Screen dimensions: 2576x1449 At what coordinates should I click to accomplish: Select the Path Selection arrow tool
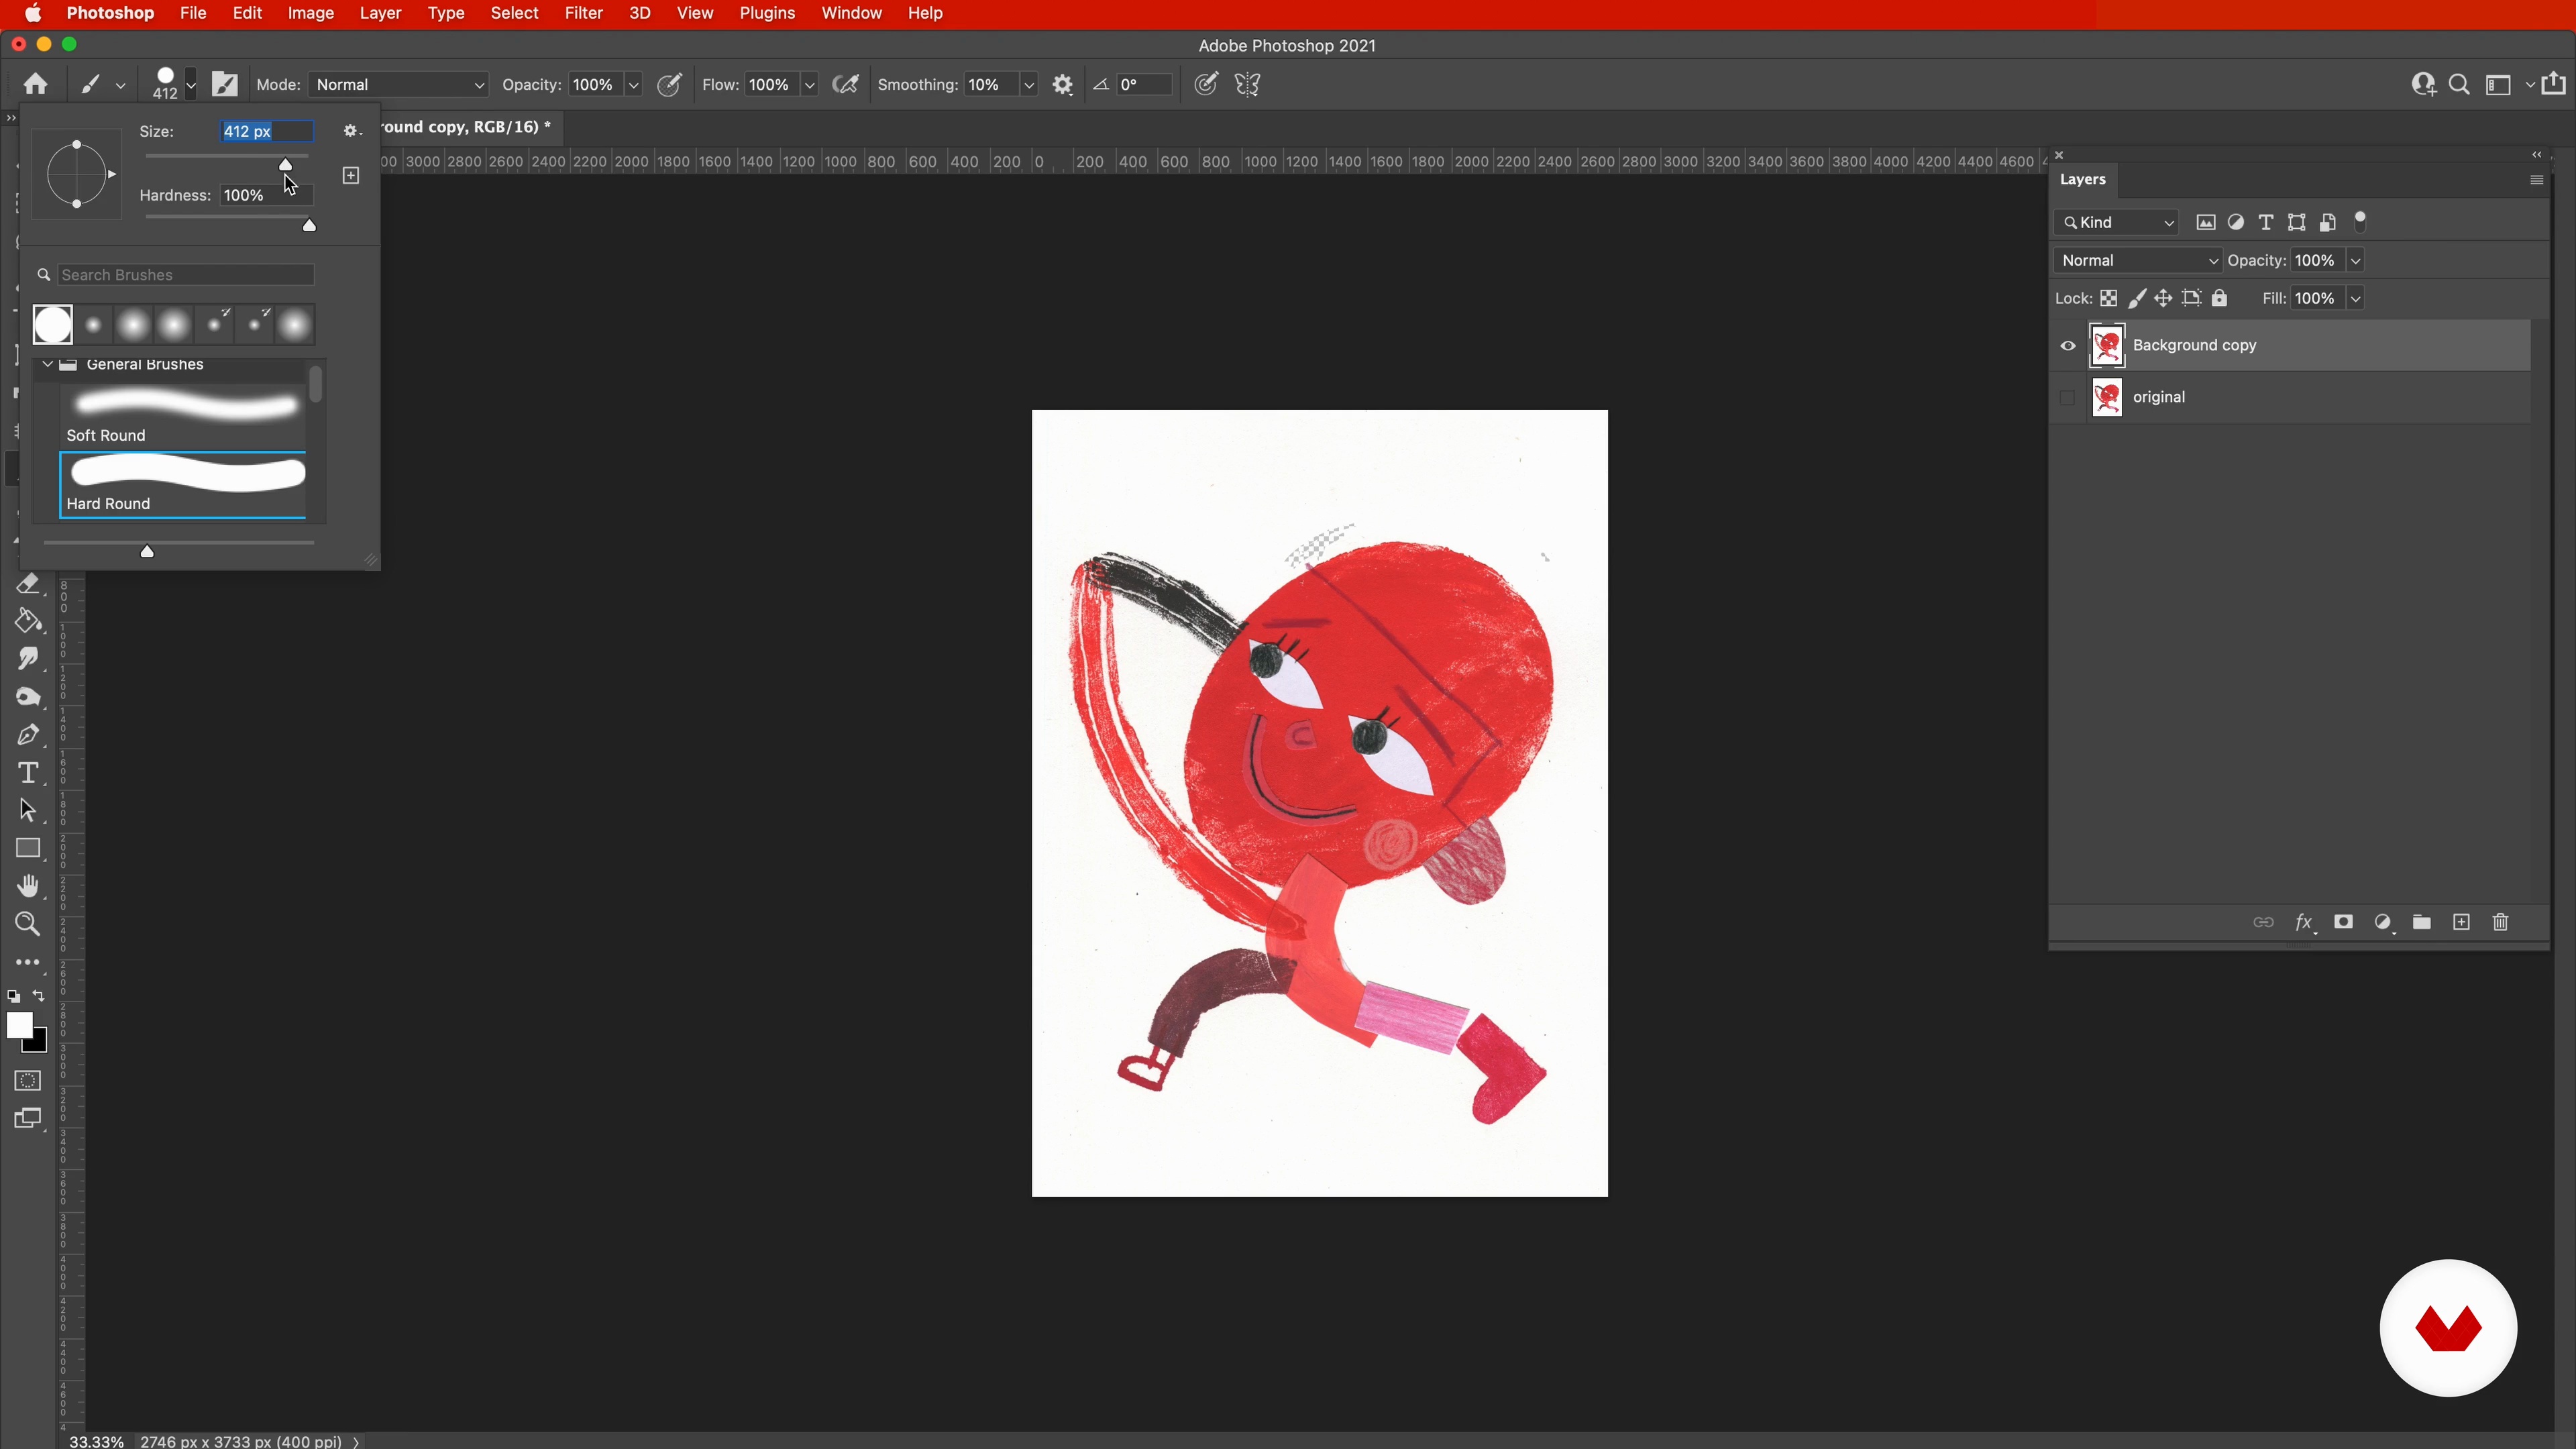(x=28, y=810)
